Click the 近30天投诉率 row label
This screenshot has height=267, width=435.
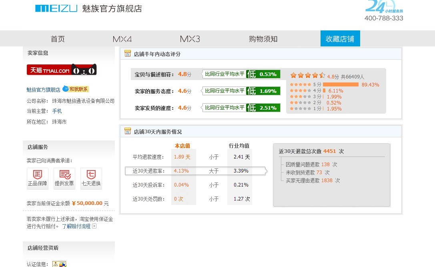[148, 185]
